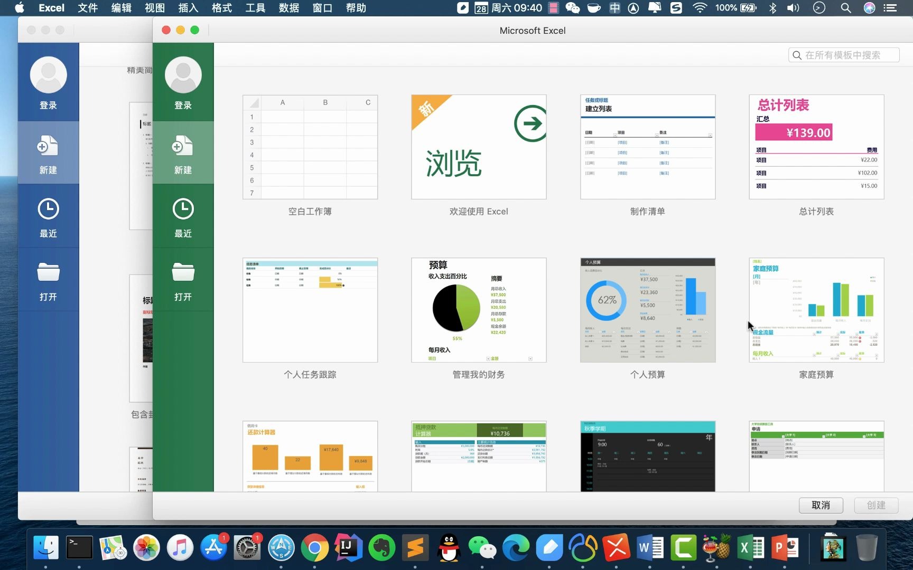Open 打开 folder in the green Excel sidebar
Viewport: 913px width, 570px height.
(183, 280)
